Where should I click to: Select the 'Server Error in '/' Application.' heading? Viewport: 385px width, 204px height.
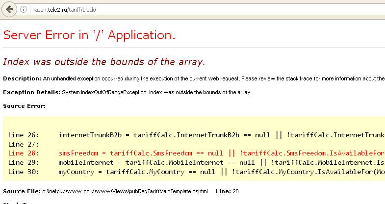point(89,35)
